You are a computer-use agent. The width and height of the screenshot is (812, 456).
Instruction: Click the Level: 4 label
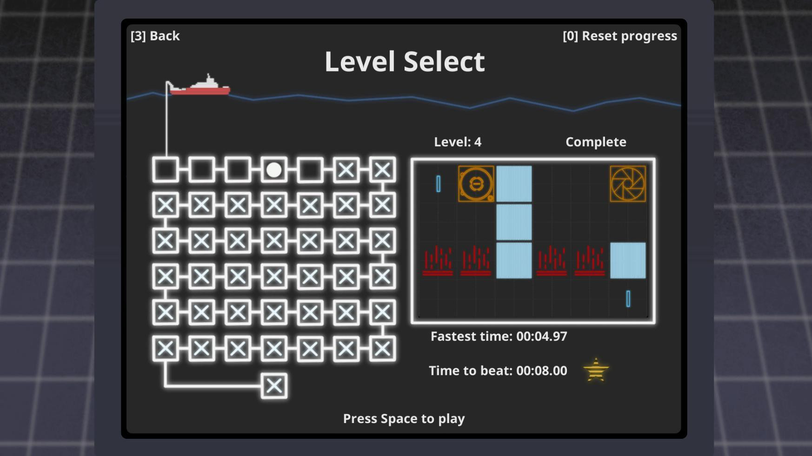(458, 142)
